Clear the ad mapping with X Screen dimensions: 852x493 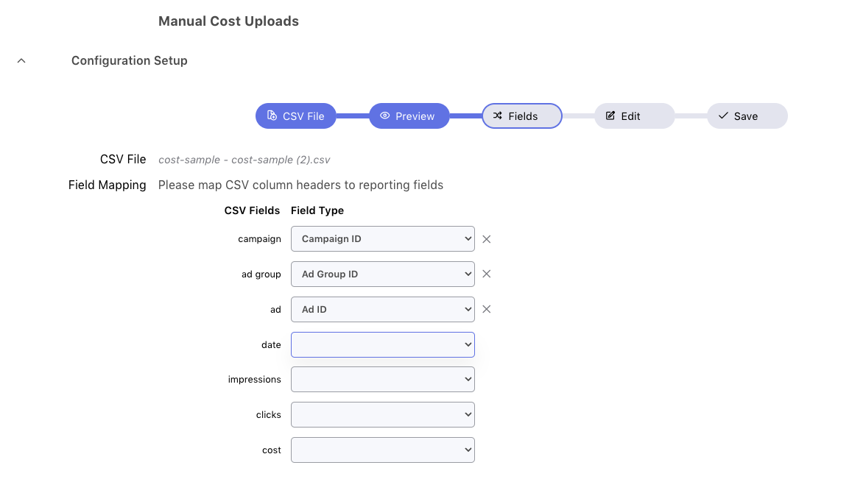click(x=487, y=310)
